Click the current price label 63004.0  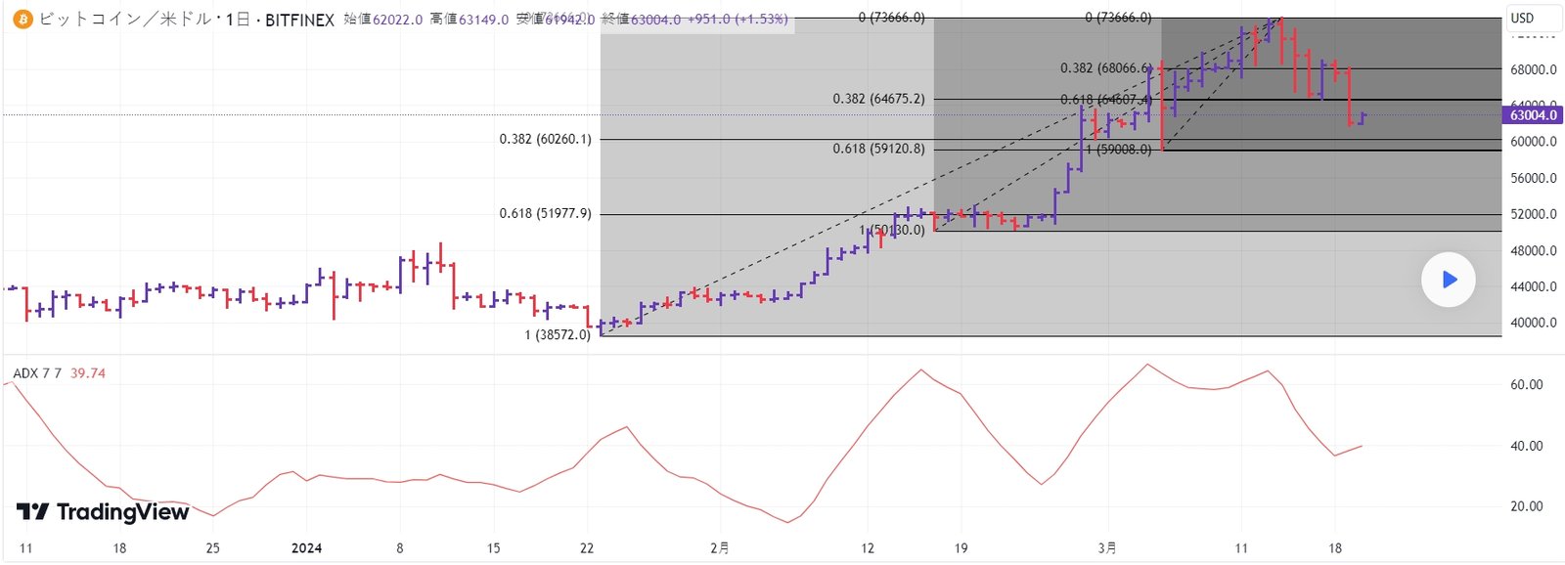coord(1533,115)
